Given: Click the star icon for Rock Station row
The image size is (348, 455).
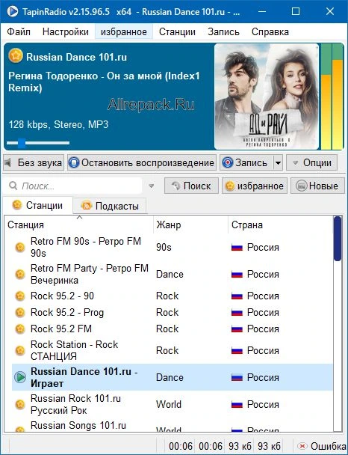Looking at the screenshot, I should 20,350.
